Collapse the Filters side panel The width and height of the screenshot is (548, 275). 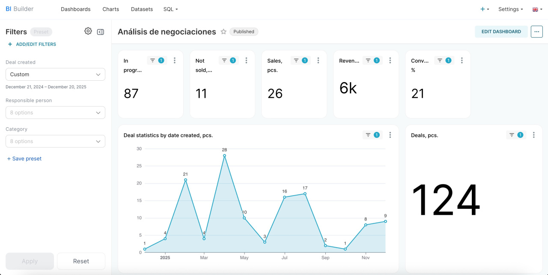point(101,32)
